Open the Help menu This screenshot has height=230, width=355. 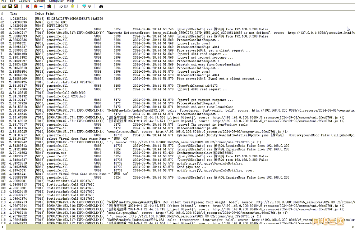click(70, 1)
